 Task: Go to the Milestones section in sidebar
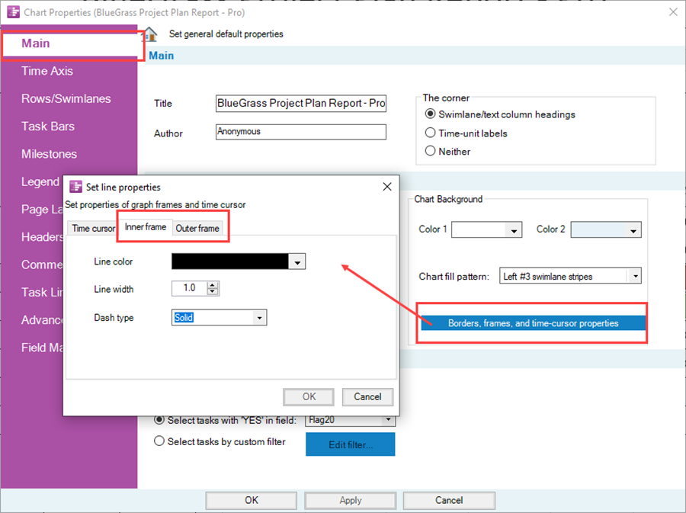[x=49, y=154]
